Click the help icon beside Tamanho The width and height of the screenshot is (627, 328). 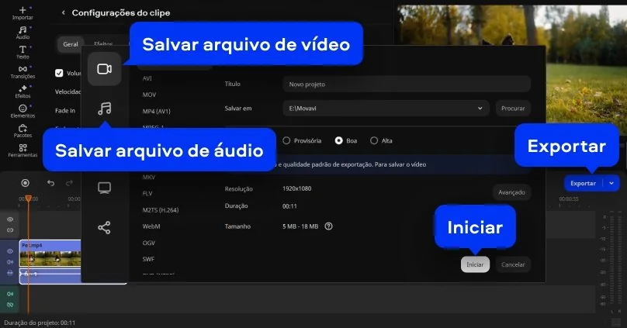329,226
